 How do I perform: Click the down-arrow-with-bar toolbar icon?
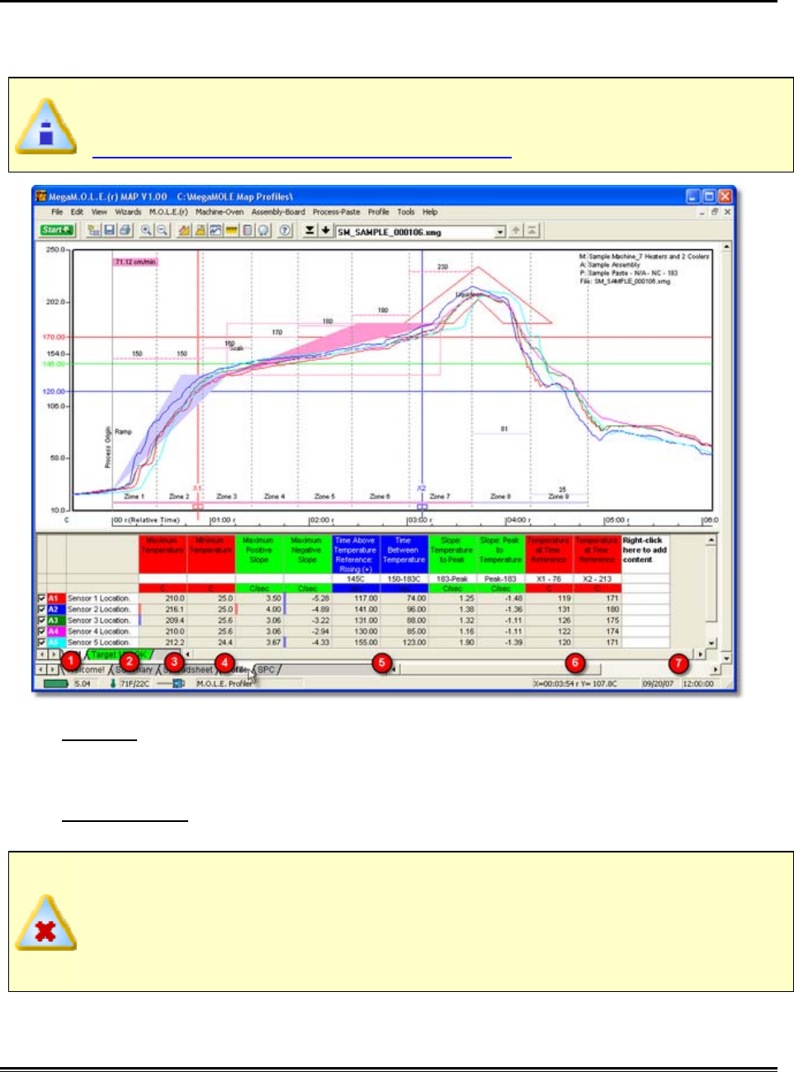point(310,231)
